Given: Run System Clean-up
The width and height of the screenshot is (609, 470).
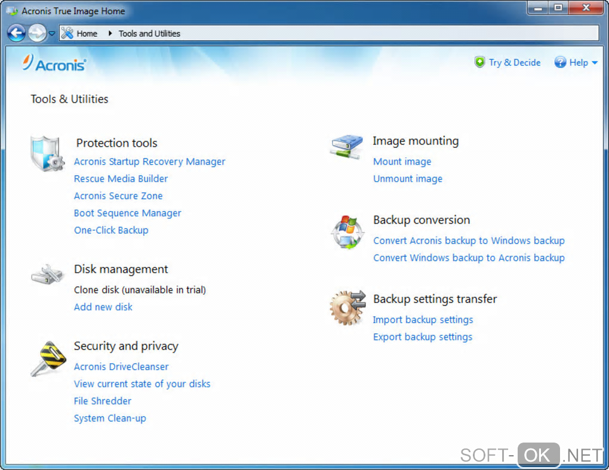Looking at the screenshot, I should 110,418.
